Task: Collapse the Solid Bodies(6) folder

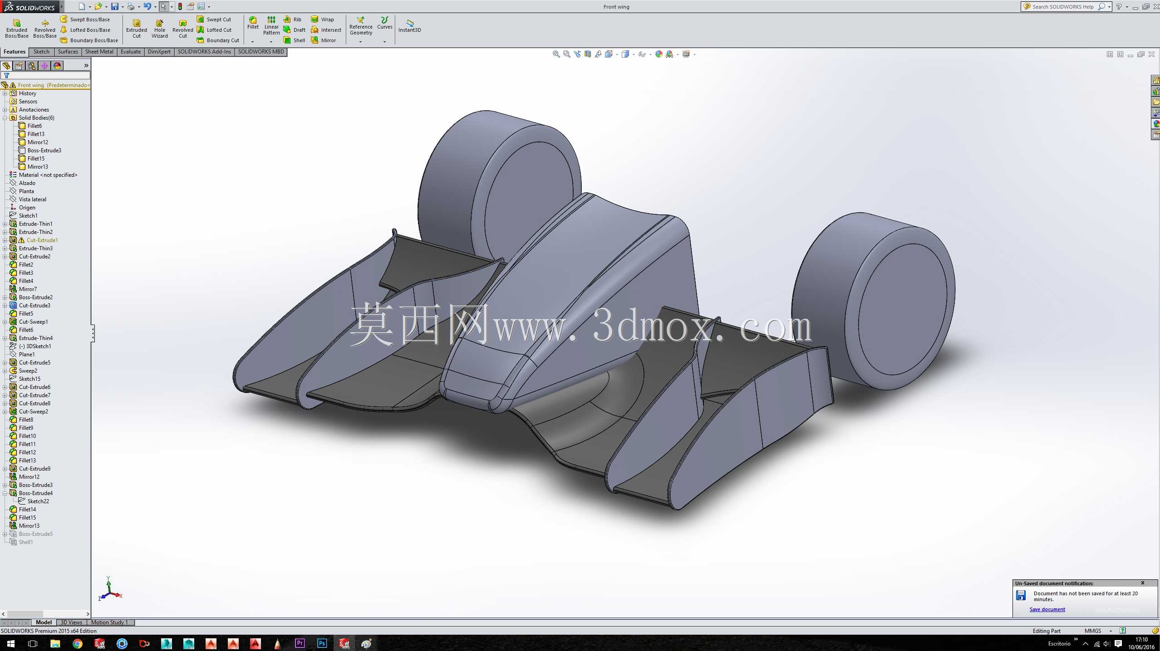Action: [x=5, y=118]
